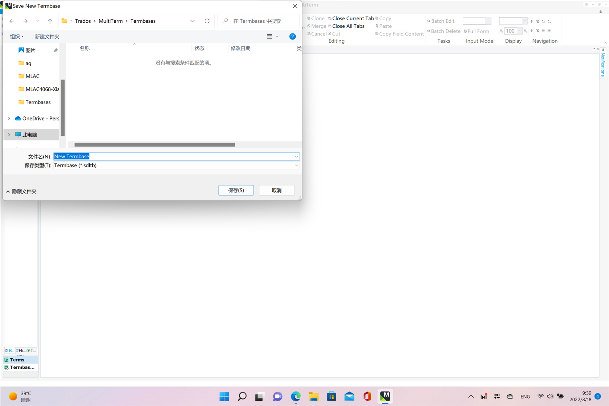This screenshot has height=406, width=609.
Task: Expand the OneDrive tree node
Action: (9, 118)
